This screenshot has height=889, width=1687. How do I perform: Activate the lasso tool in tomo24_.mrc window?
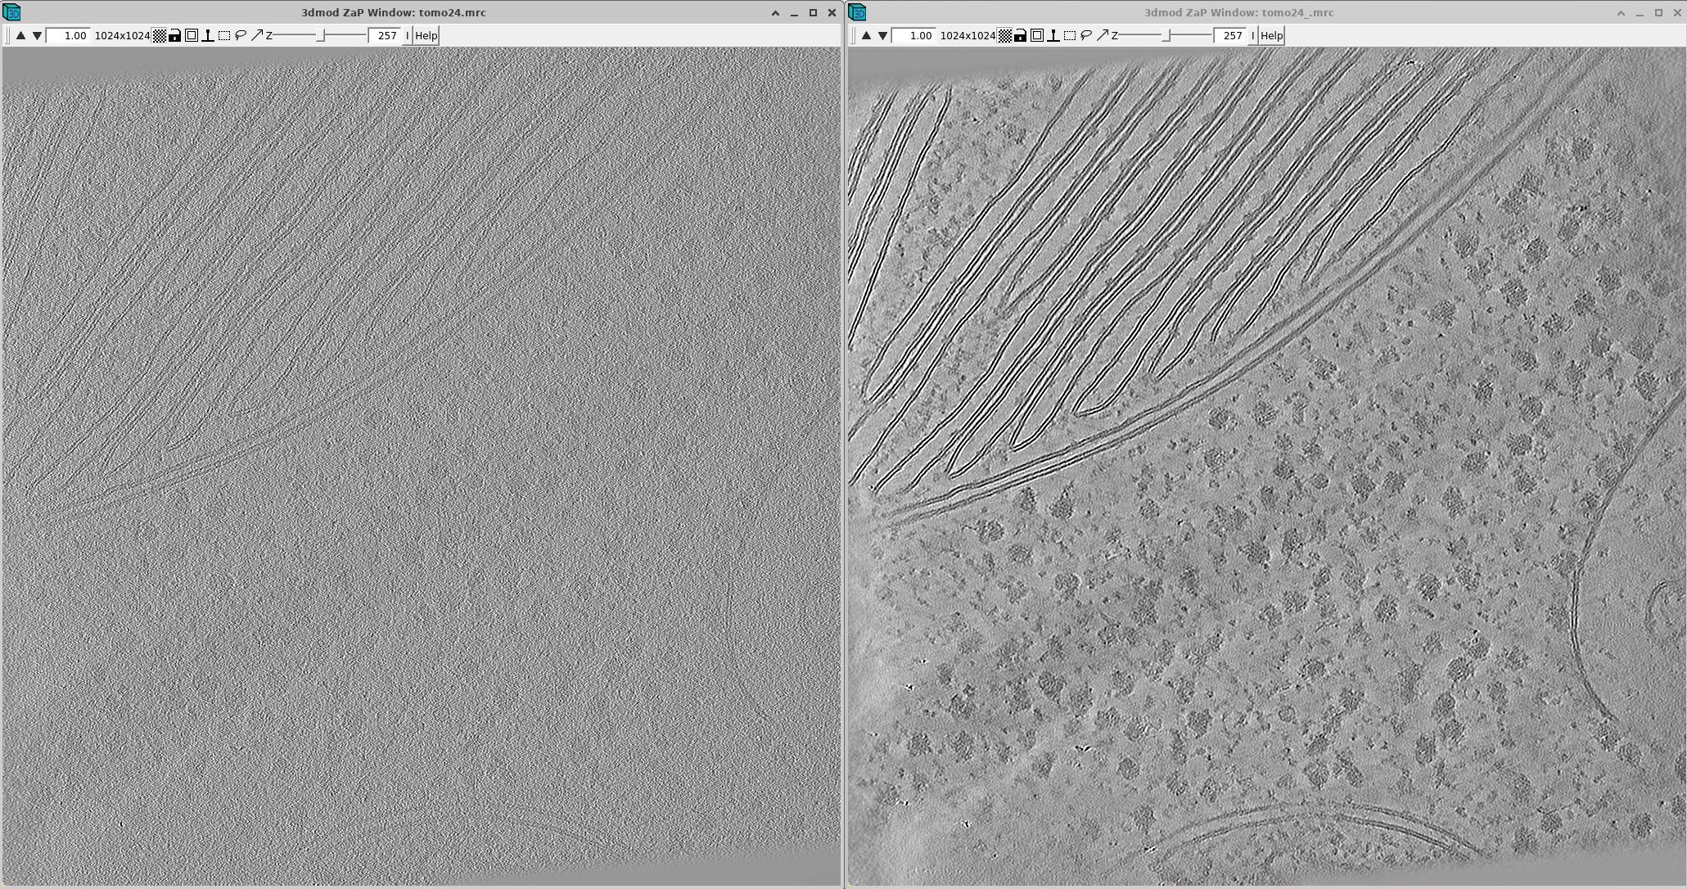point(1086,35)
